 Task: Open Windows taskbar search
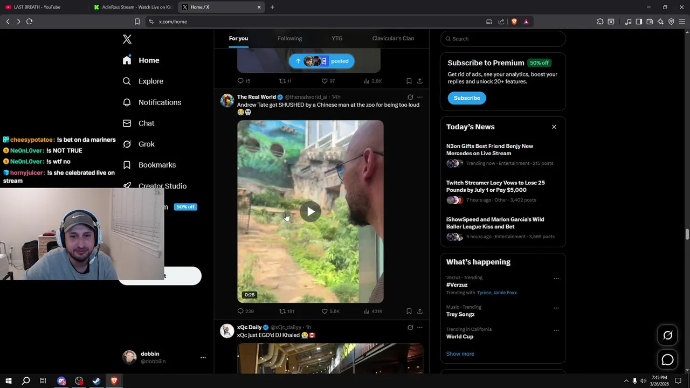point(25,381)
